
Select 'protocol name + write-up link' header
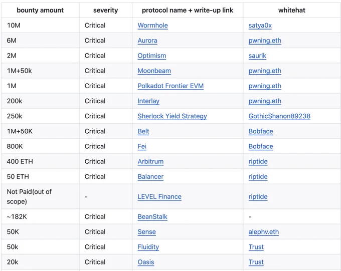pyautogui.click(x=188, y=10)
